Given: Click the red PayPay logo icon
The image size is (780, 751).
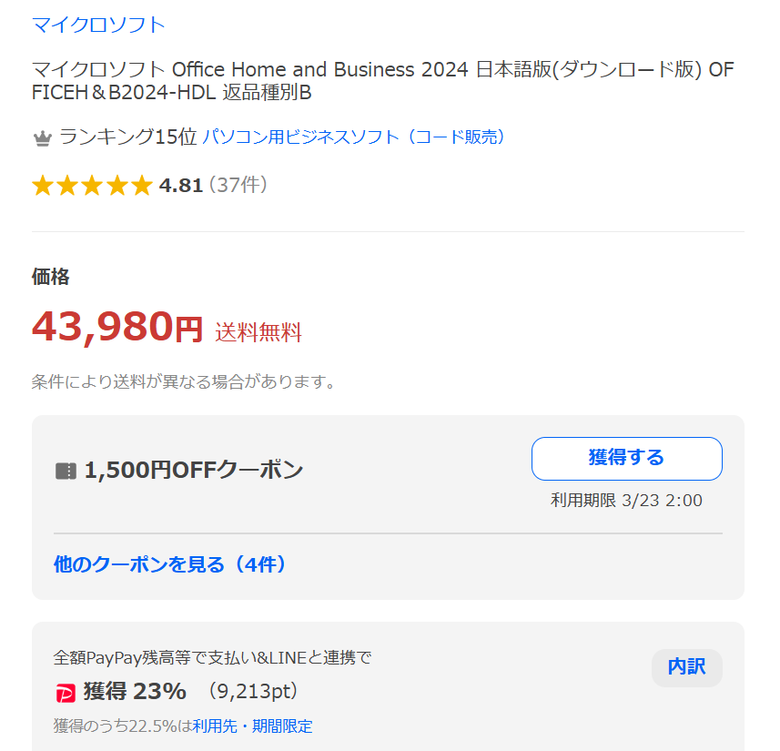Looking at the screenshot, I should coord(66,694).
